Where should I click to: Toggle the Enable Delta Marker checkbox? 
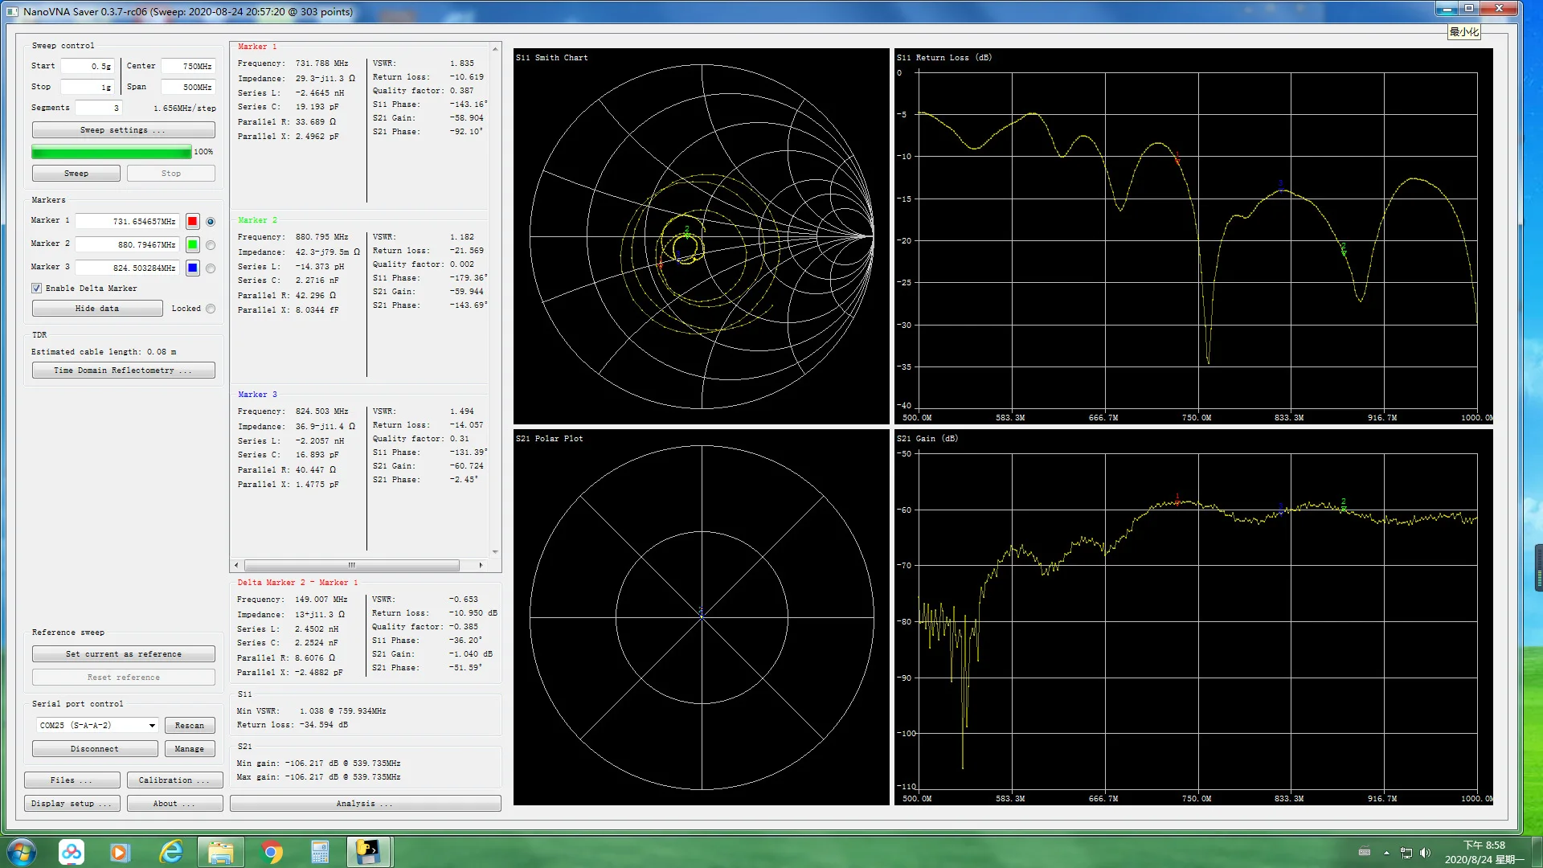click(x=36, y=289)
